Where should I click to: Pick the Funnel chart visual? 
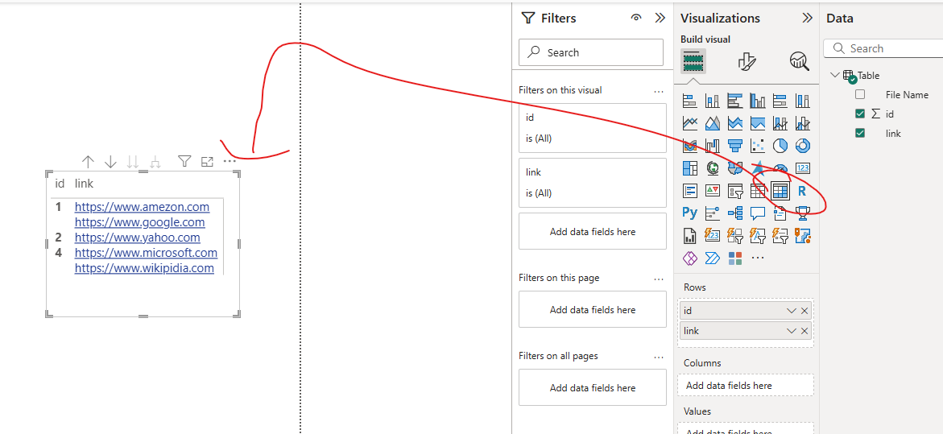734,146
